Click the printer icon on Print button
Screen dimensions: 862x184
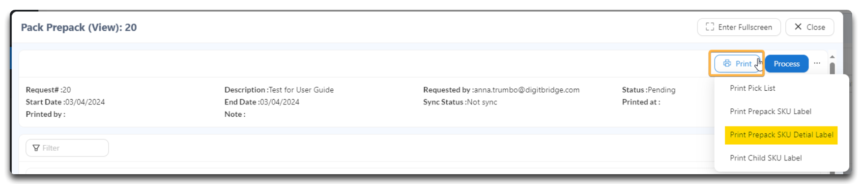tap(727, 63)
